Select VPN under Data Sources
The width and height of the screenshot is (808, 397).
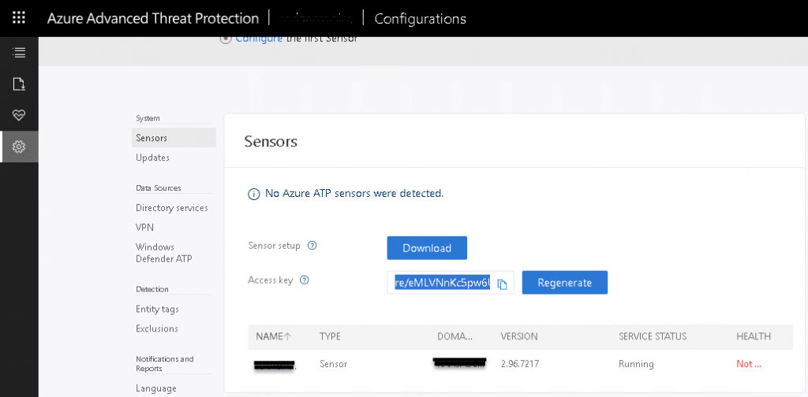click(144, 227)
